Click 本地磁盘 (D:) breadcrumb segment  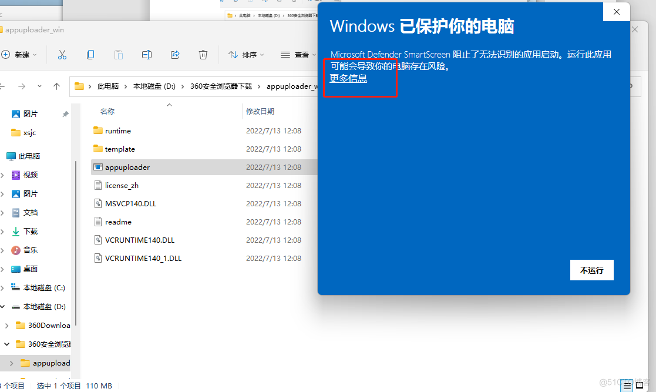coord(154,86)
